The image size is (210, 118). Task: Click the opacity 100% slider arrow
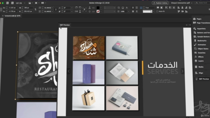tap(128, 11)
